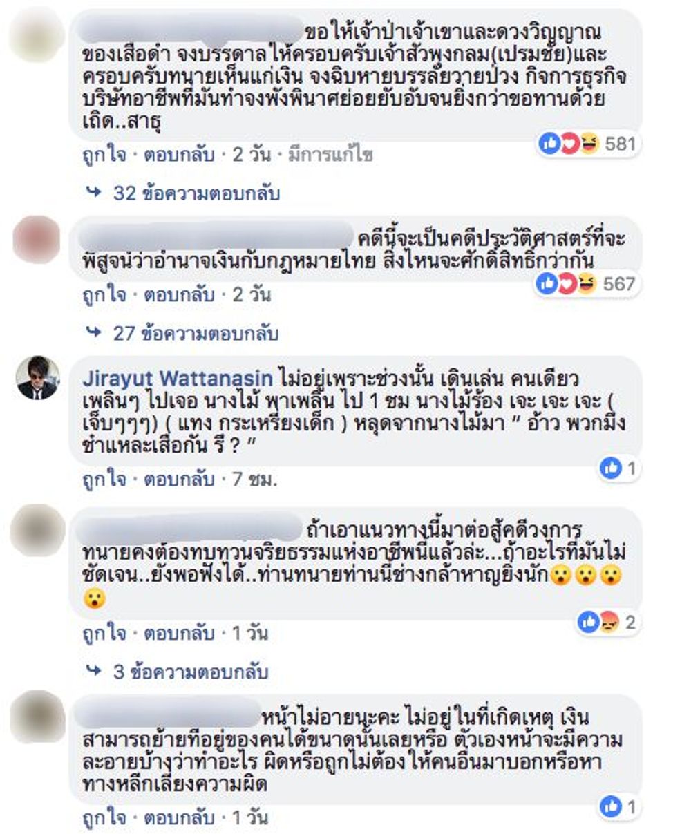Open the มีการแก้ไข edit history link
691x834 pixels.
pos(330,155)
